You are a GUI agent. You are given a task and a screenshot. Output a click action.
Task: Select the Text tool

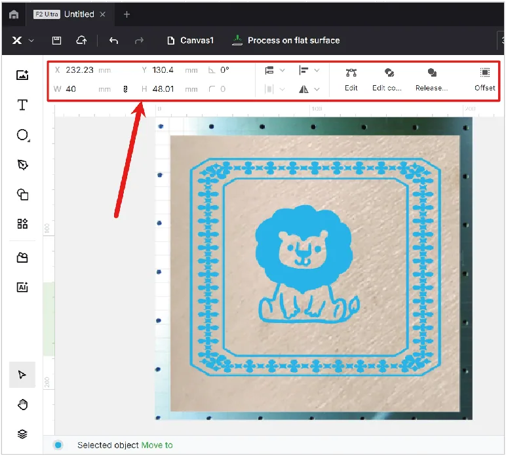[x=22, y=105]
